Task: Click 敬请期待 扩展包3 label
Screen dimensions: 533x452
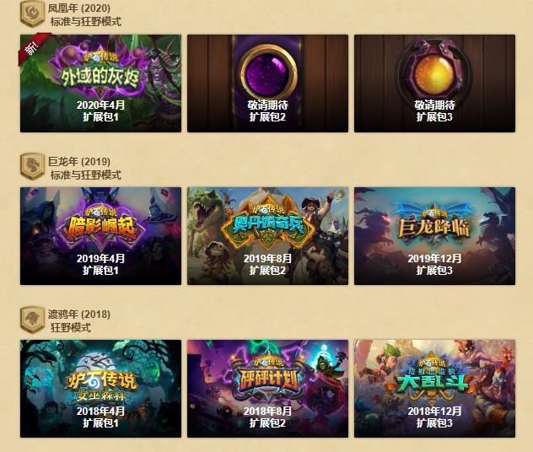Action: pos(434,110)
